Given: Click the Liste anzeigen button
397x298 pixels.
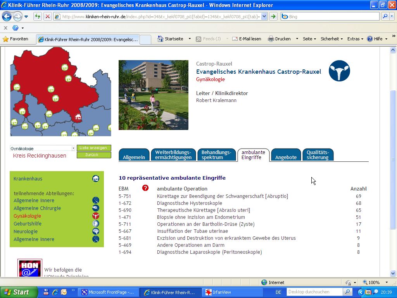Looking at the screenshot, I should (94, 148).
